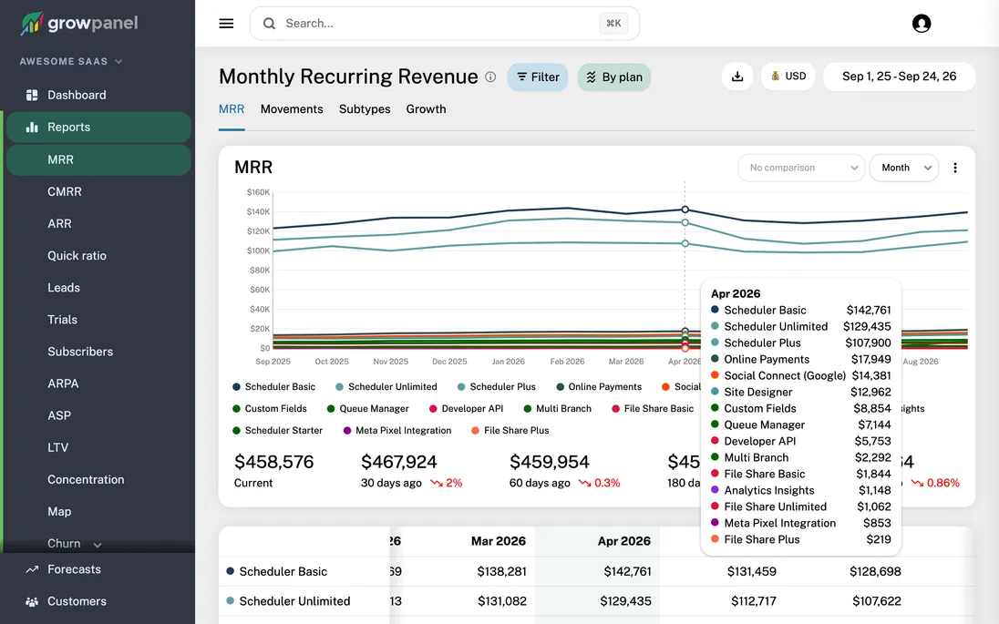Click the search magnifier icon

[270, 24]
